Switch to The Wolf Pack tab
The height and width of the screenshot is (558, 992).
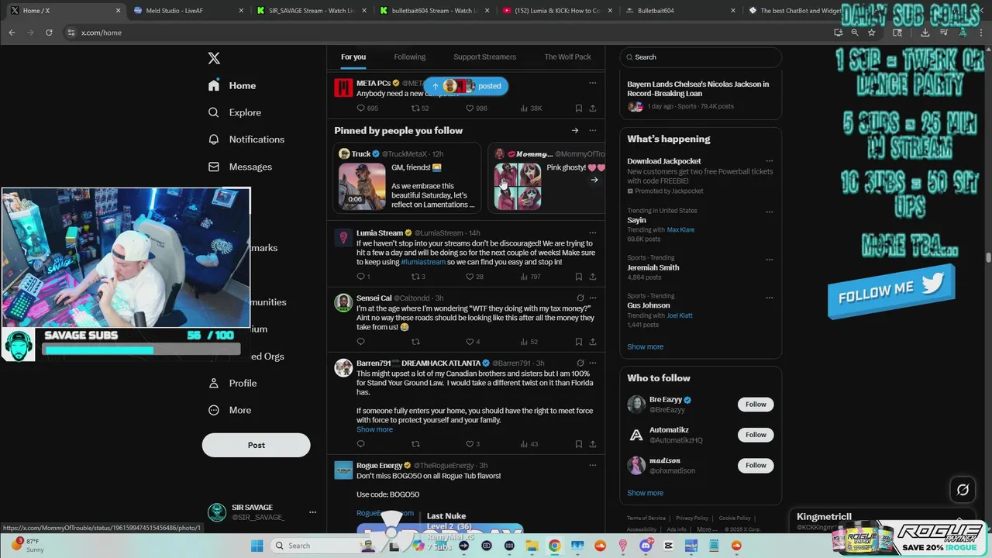(x=567, y=57)
